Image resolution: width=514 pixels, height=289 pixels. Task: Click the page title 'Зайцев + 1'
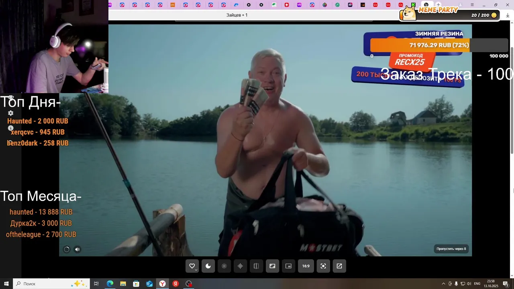pos(237,15)
